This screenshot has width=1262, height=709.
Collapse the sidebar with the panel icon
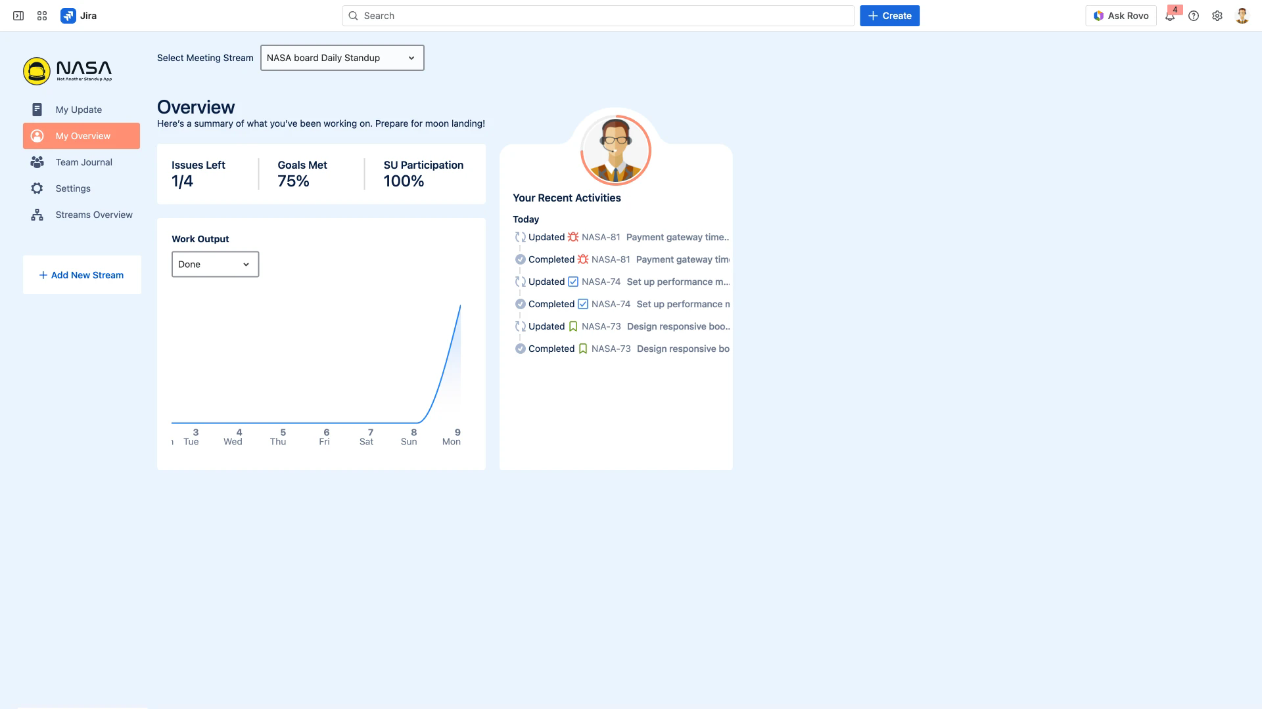coord(17,15)
